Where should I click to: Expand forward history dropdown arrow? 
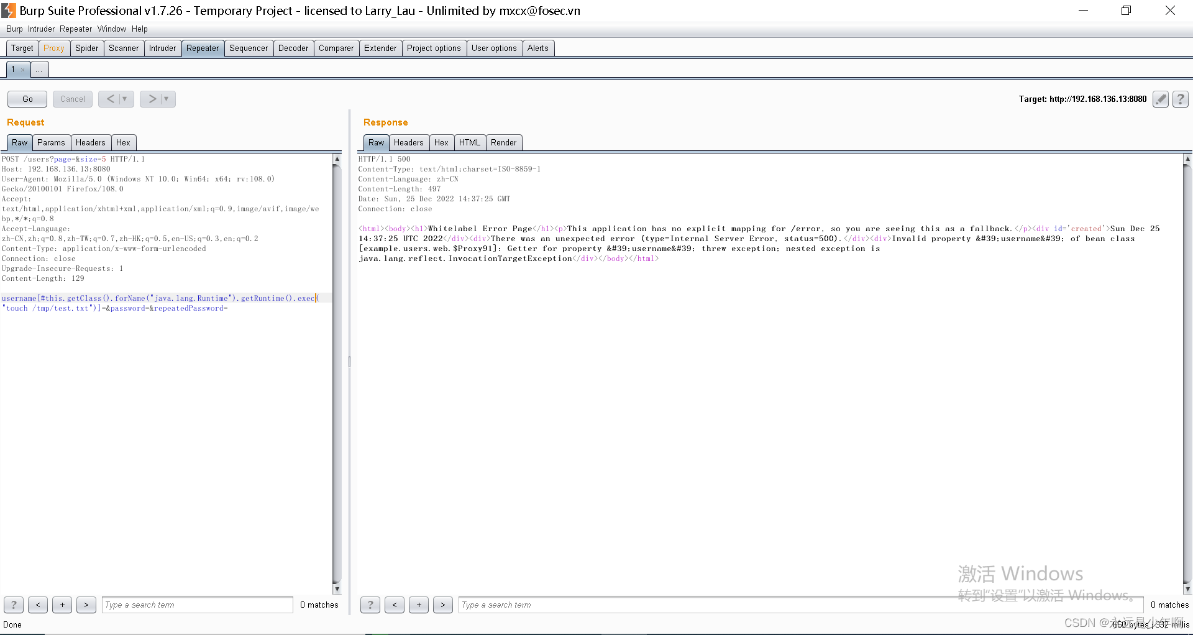tap(167, 99)
